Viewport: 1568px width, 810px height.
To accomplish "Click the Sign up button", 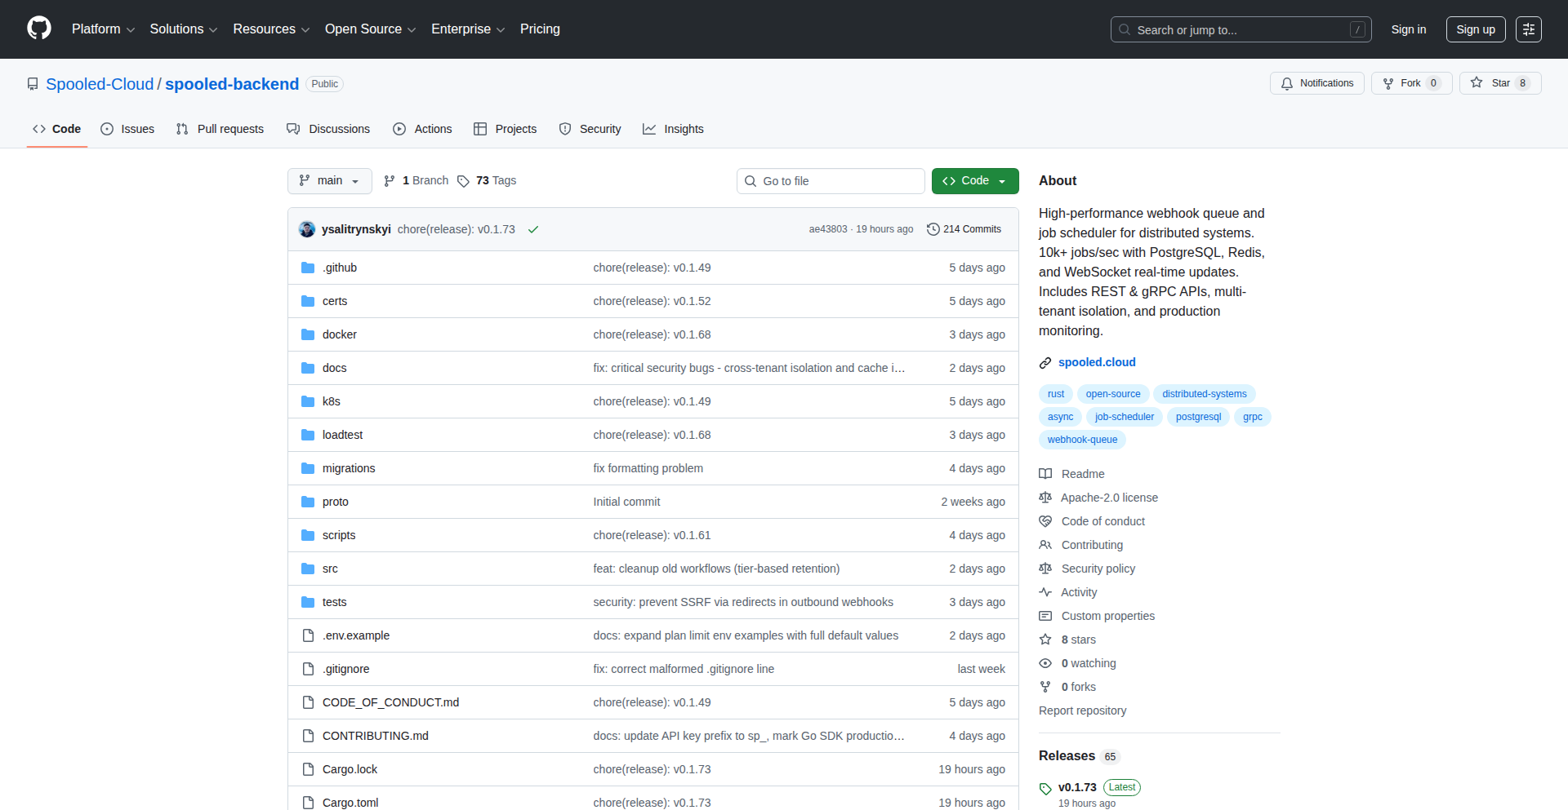I will (1475, 29).
